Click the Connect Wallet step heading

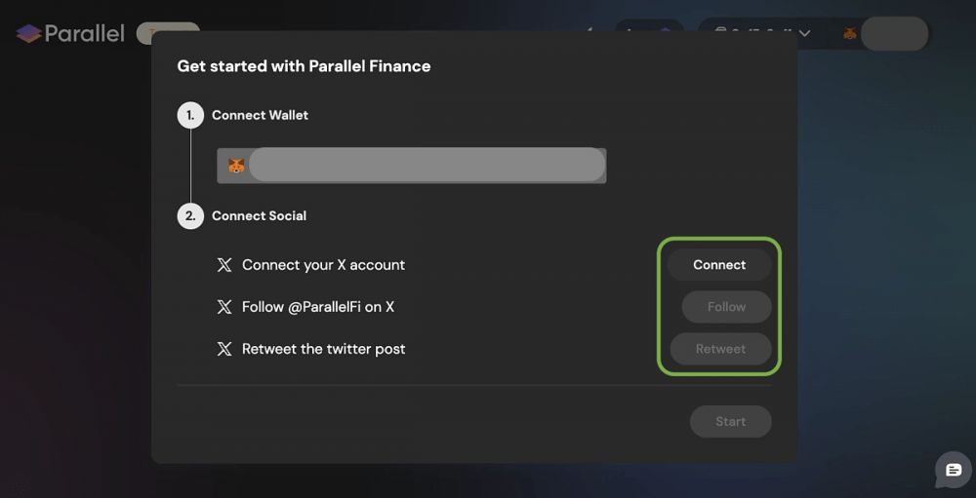pyautogui.click(x=260, y=115)
